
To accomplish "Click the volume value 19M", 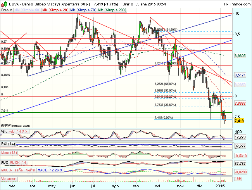I will point(238,179).
